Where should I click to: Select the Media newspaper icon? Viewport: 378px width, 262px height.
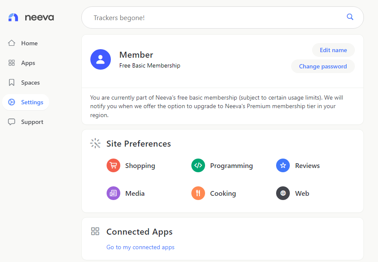(113, 193)
